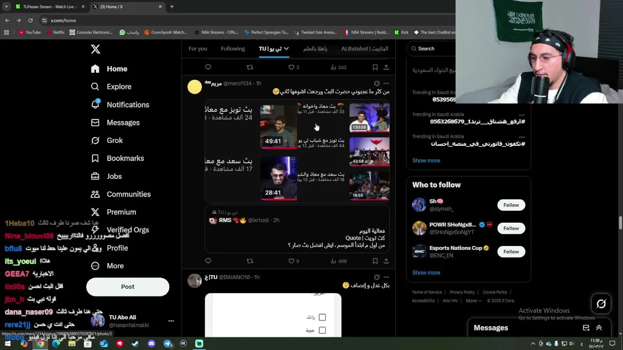Open the 49:41 video thumbnail image
Image resolution: width=623 pixels, height=350 pixels.
pyautogui.click(x=278, y=126)
